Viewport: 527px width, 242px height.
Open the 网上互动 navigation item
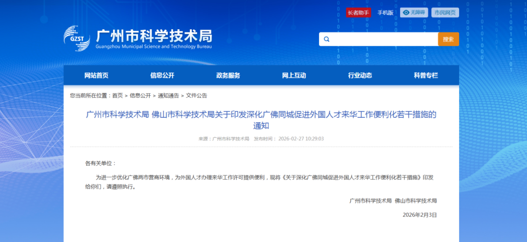coord(294,75)
